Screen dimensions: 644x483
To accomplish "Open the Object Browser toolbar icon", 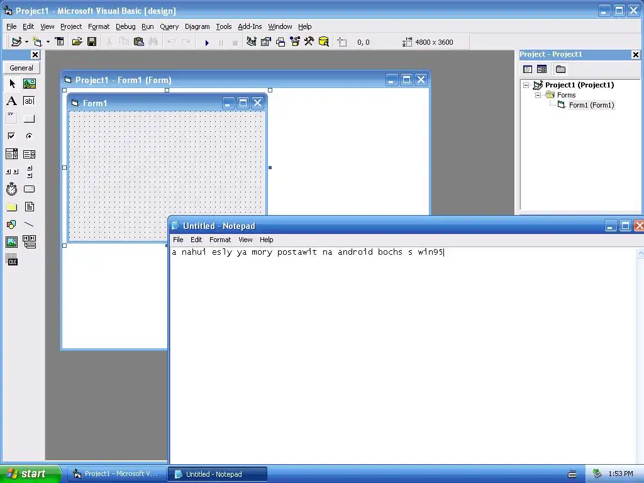I will click(295, 42).
